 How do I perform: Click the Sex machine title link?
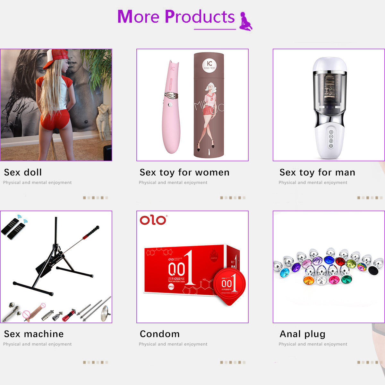point(34,334)
